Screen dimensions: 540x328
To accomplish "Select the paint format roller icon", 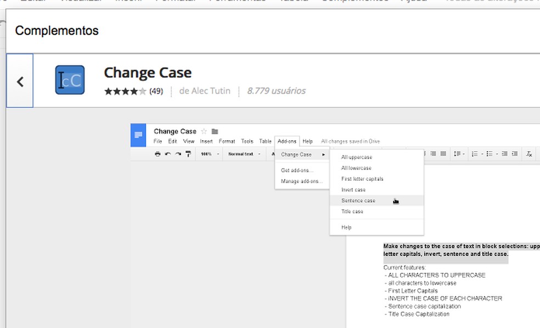I will 188,154.
